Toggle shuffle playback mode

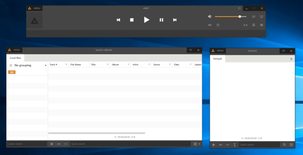point(262,25)
